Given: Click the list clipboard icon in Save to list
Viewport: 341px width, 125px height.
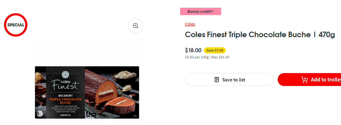Looking at the screenshot, I should click(217, 80).
